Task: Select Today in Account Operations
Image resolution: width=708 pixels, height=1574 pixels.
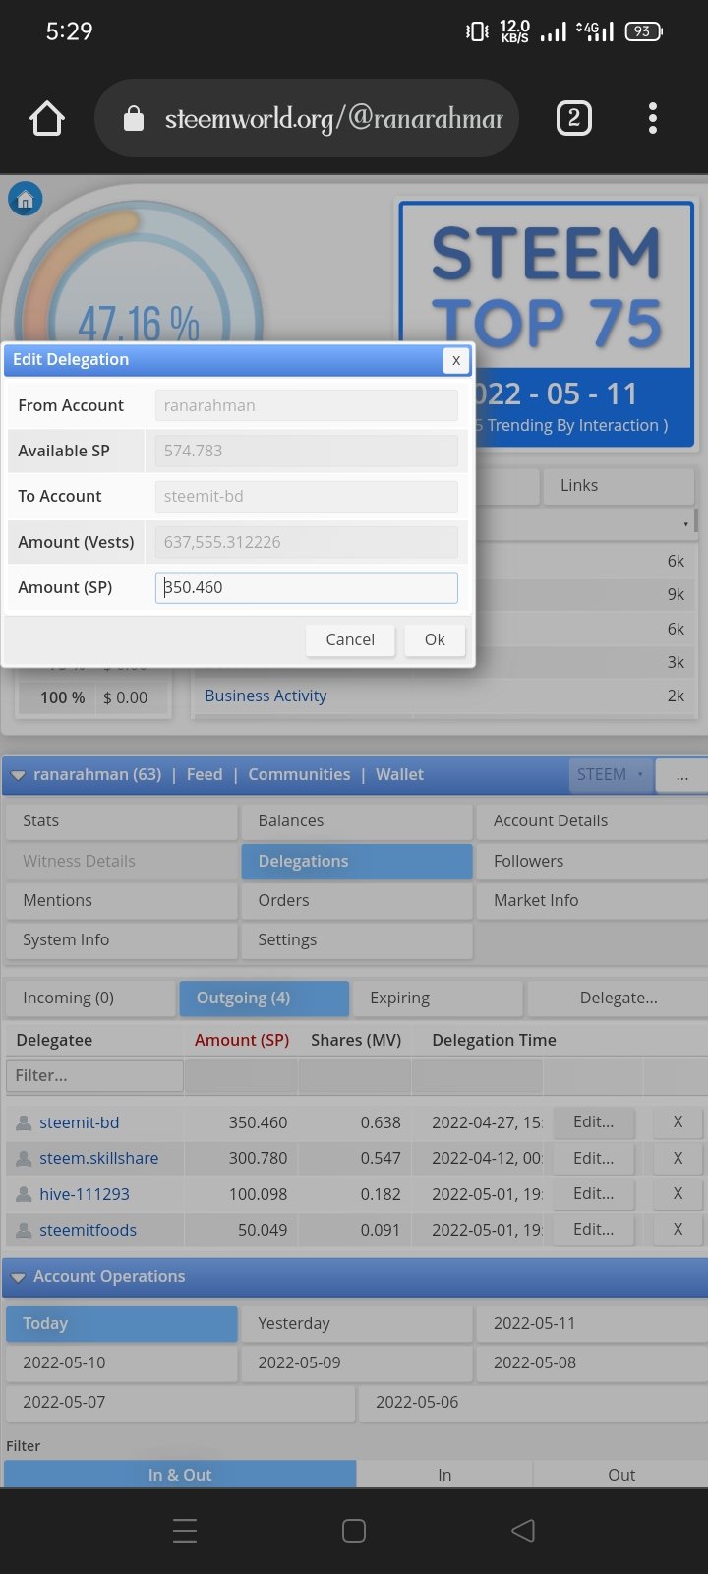Action: tap(121, 1323)
